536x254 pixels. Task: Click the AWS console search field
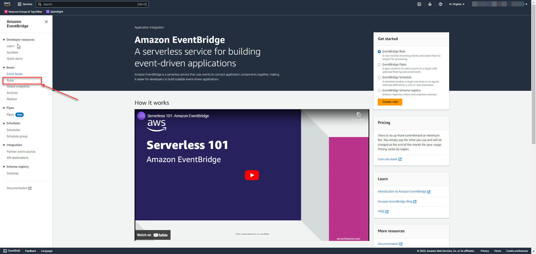point(92,4)
